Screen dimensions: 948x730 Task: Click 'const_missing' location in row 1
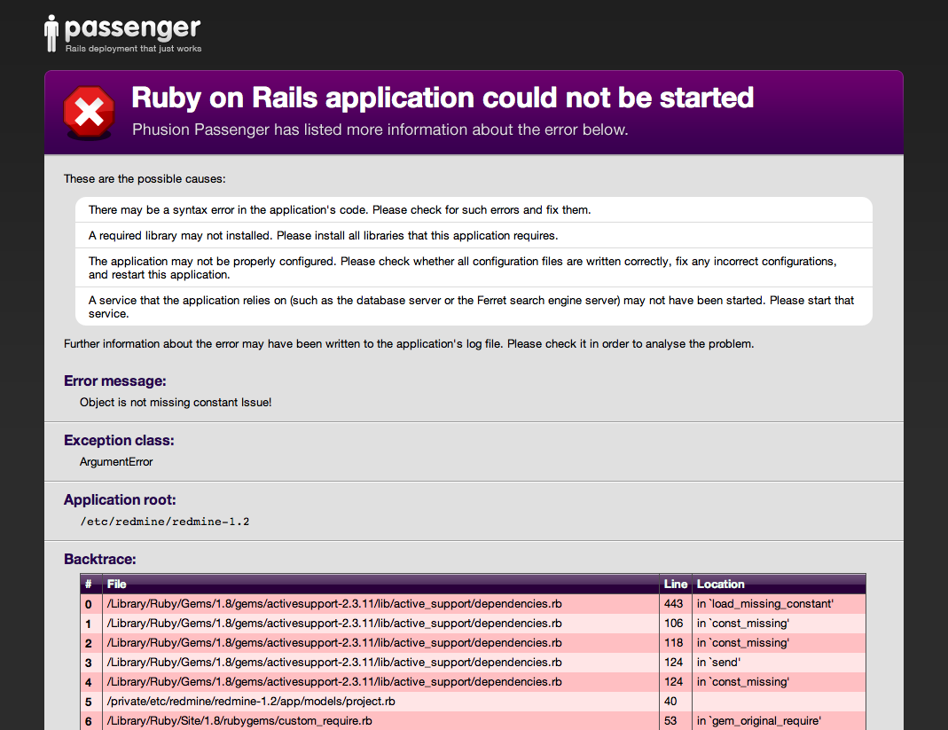(x=743, y=623)
